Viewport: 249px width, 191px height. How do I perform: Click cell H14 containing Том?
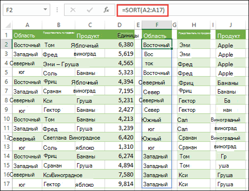(194, 155)
